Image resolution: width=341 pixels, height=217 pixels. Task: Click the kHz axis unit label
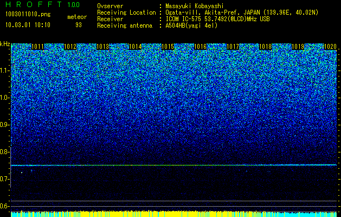(x=5, y=44)
